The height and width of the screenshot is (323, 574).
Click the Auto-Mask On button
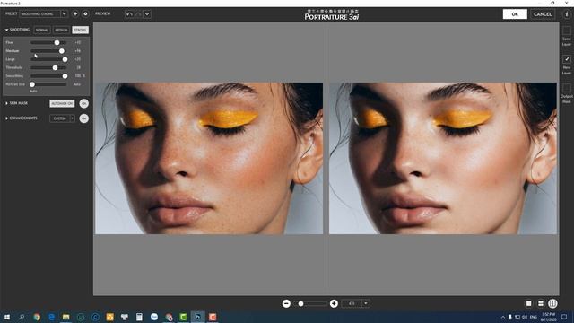pos(62,104)
